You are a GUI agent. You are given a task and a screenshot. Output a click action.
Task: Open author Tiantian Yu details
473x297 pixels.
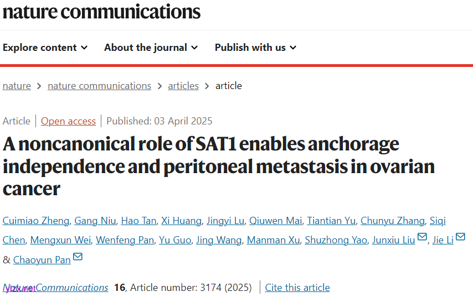[x=331, y=221]
